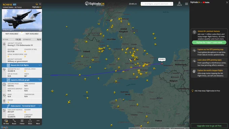The image size is (229, 129).
Task: Click the track 86° value
Action: 26,76
